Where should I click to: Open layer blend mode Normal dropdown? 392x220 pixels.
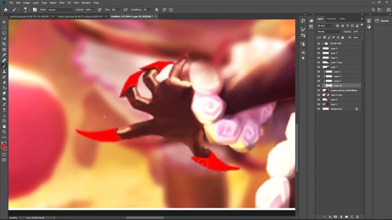(330, 32)
